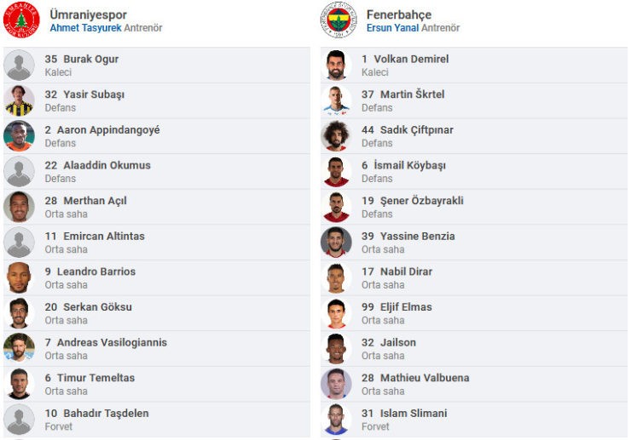Open Eljif Elmas's player name
Image resolution: width=631 pixels, height=440 pixels.
pyautogui.click(x=406, y=307)
